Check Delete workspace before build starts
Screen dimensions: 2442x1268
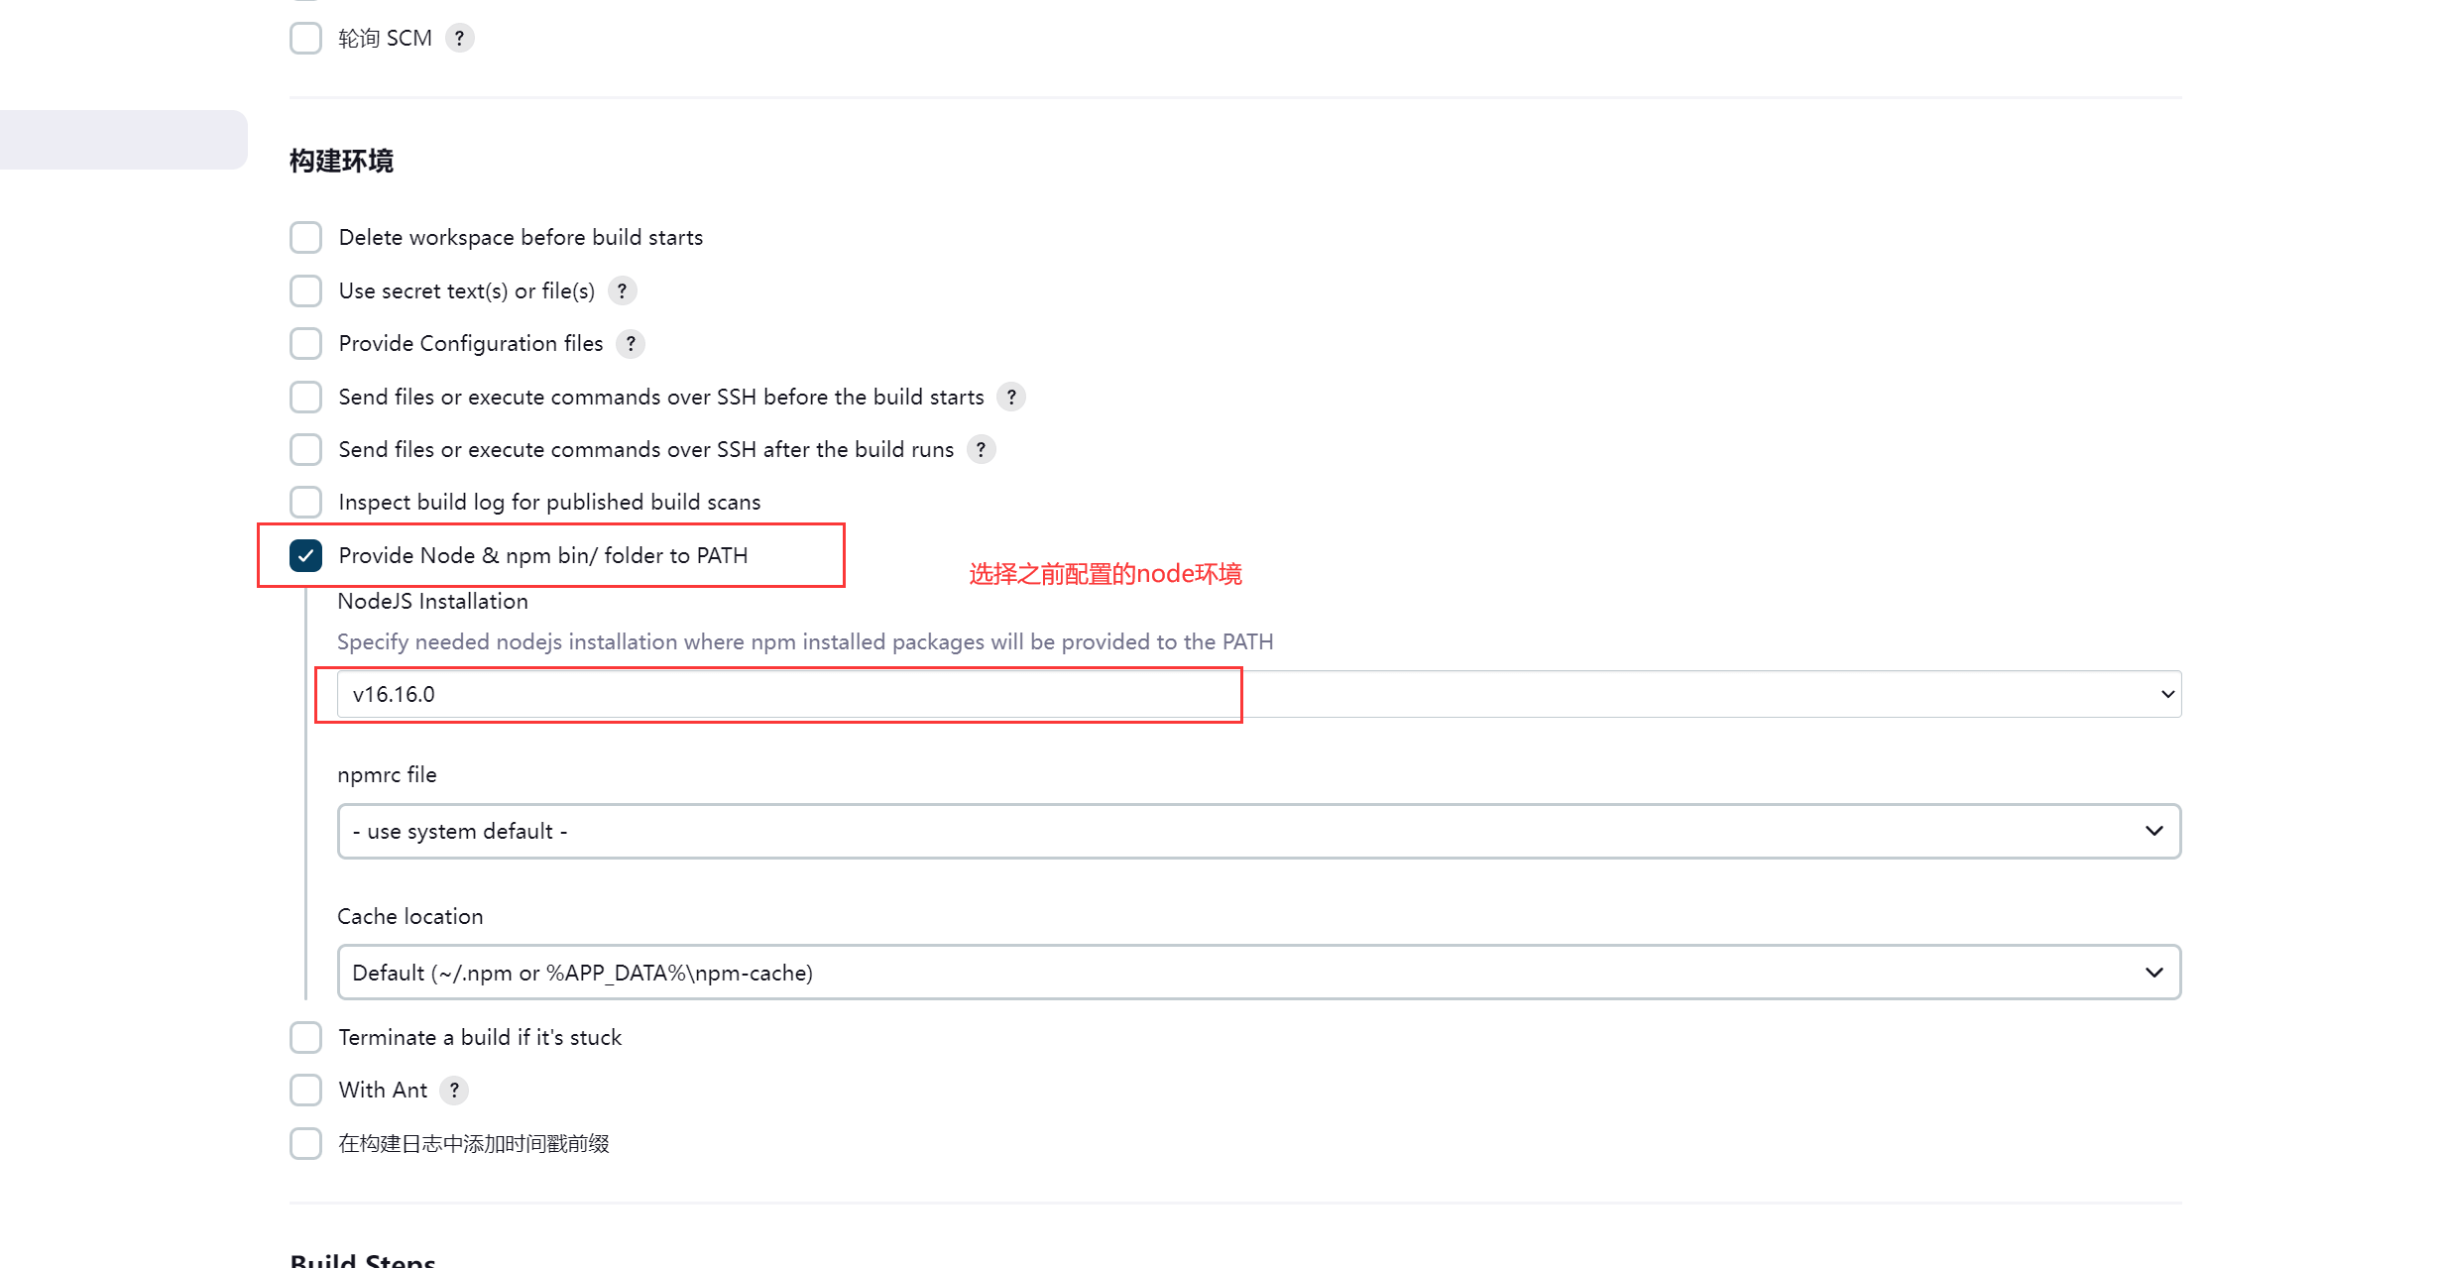pyautogui.click(x=305, y=238)
